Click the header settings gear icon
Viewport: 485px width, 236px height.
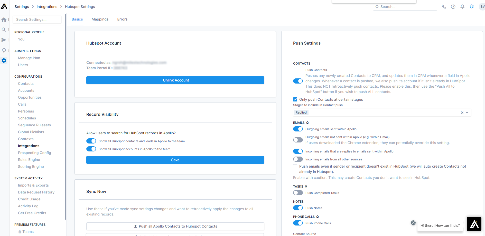(x=472, y=7)
